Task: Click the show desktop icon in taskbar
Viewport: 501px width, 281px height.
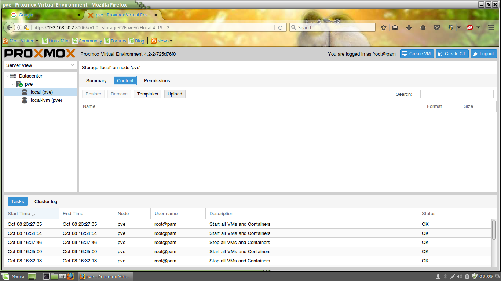Action: coord(32,276)
